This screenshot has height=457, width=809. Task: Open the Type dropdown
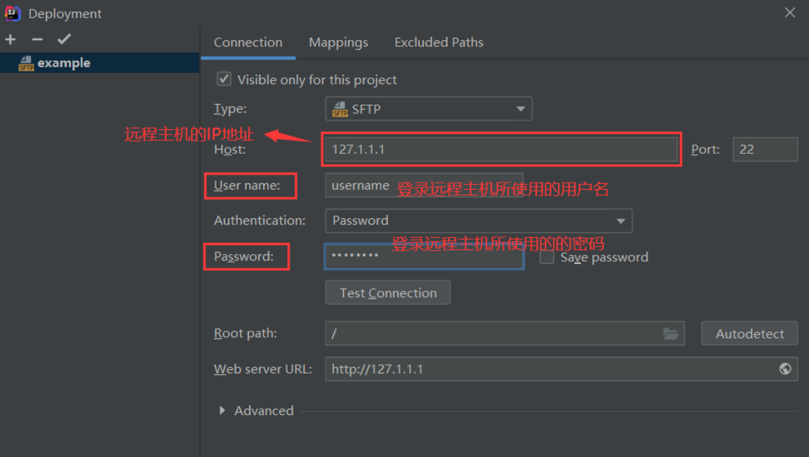pos(520,109)
